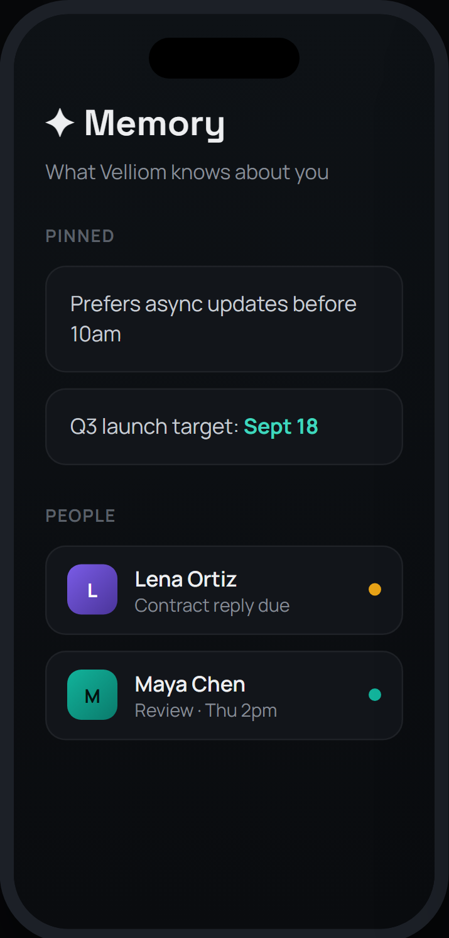Select the Contract reply due note
This screenshot has height=938, width=449.
click(x=212, y=605)
